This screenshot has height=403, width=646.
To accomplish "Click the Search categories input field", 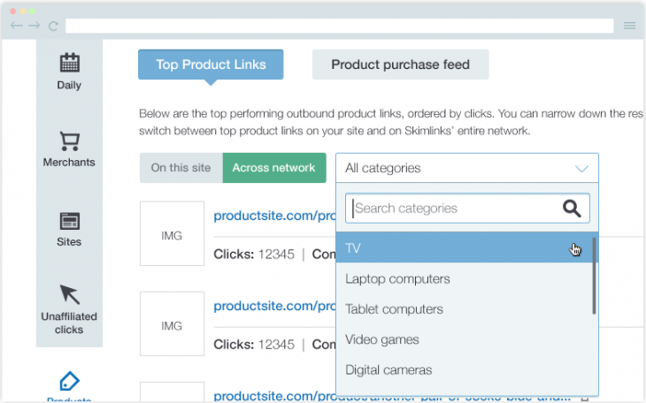I will click(451, 209).
